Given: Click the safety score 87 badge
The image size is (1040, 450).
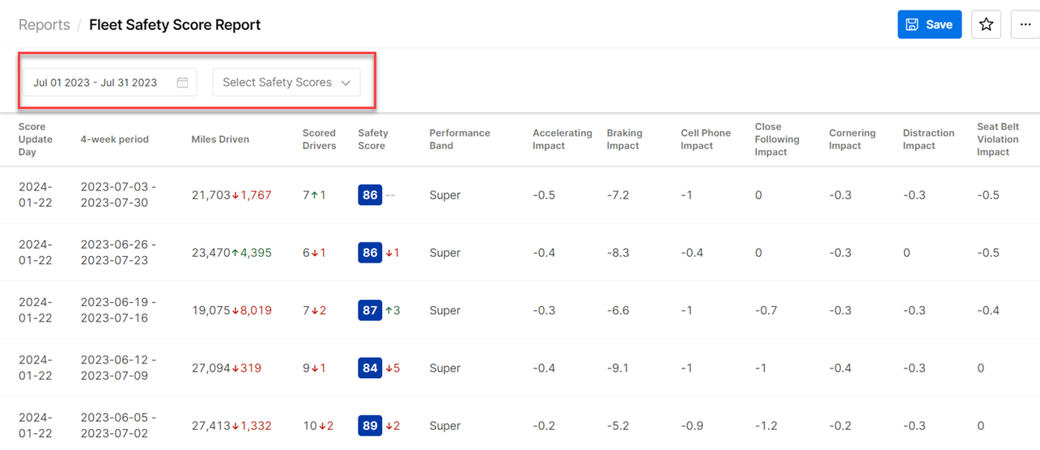Looking at the screenshot, I should click(x=370, y=310).
